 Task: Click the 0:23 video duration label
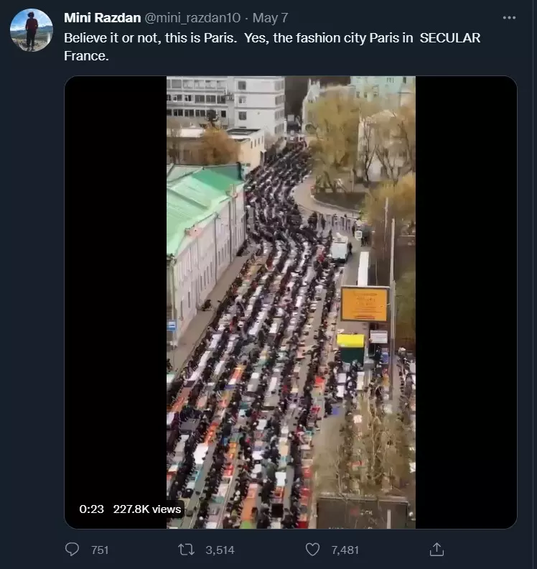(x=91, y=509)
